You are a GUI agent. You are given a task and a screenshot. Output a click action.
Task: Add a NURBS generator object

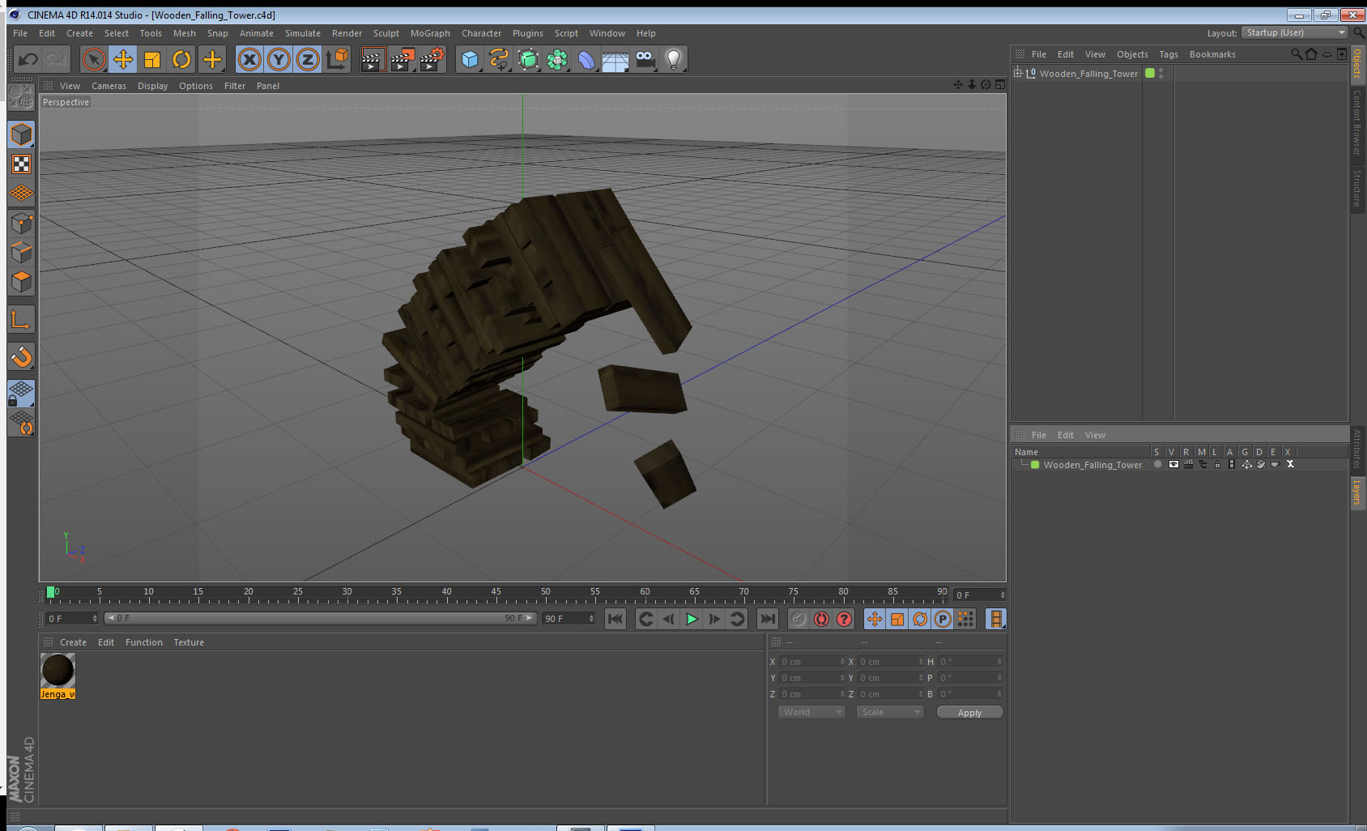(x=528, y=59)
